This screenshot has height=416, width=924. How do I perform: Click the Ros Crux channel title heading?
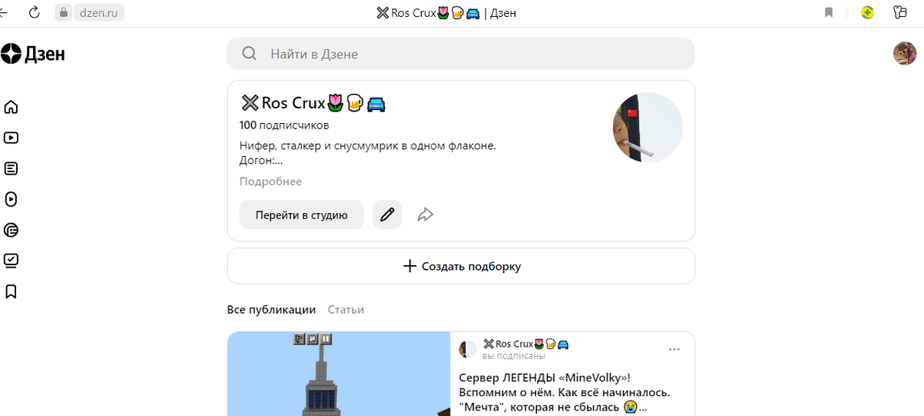click(313, 102)
